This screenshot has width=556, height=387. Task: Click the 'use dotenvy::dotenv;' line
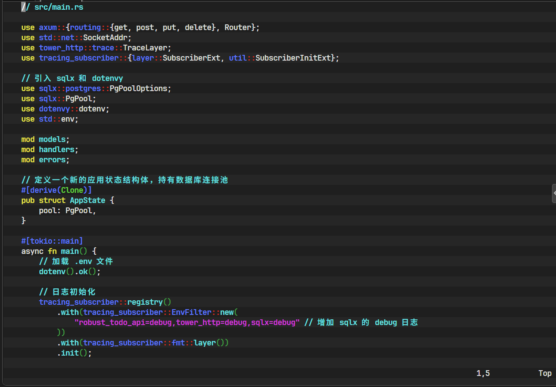click(x=65, y=109)
